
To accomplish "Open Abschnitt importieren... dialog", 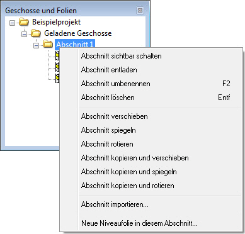I will (x=161, y=204).
